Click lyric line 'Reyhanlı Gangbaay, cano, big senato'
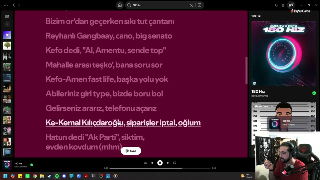 109,36
